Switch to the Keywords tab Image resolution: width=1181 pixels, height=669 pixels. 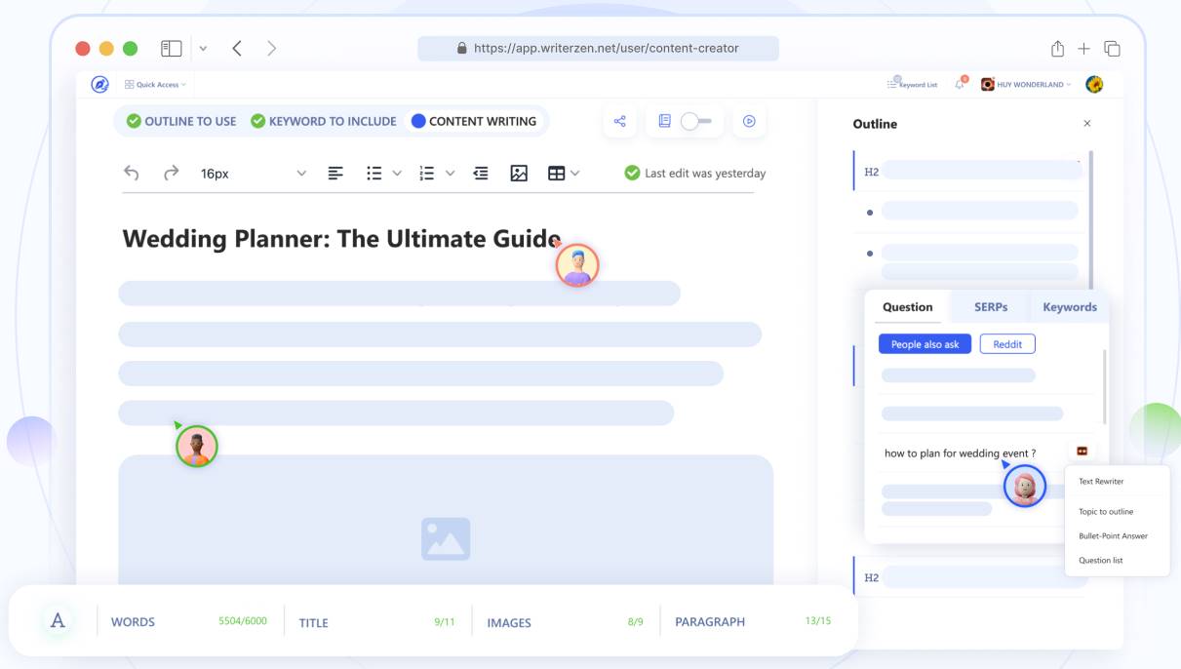[1069, 306]
